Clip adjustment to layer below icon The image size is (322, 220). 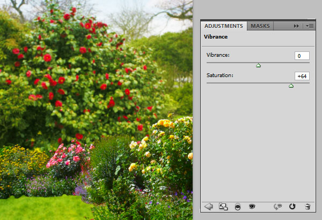238,207
